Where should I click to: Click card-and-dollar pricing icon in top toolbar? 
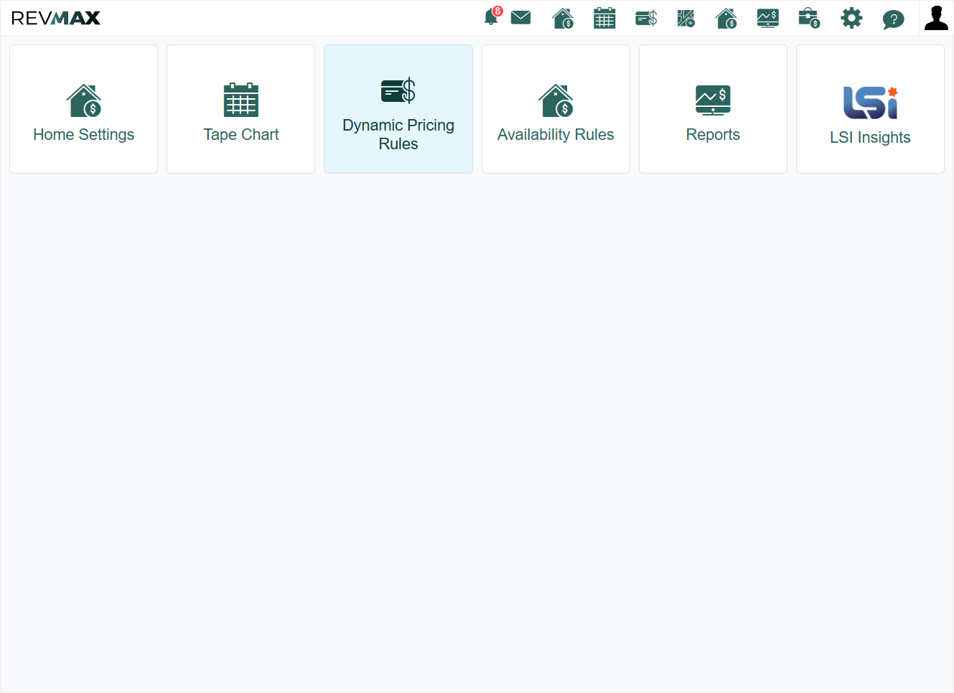[x=646, y=18]
